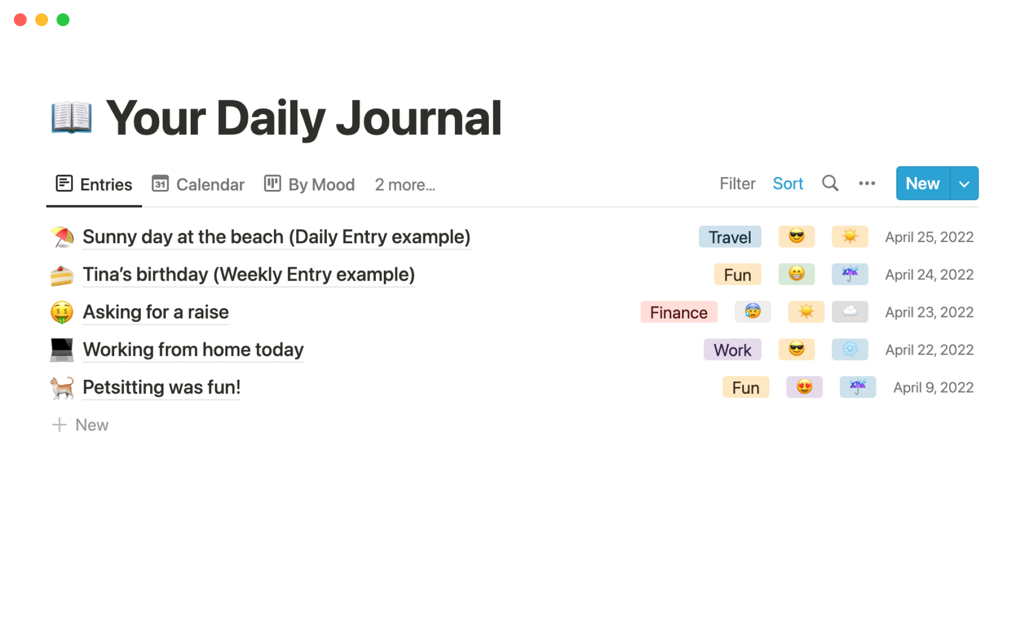Select the Finance tag on raise entry
The width and height of the screenshot is (1025, 640).
pos(677,312)
